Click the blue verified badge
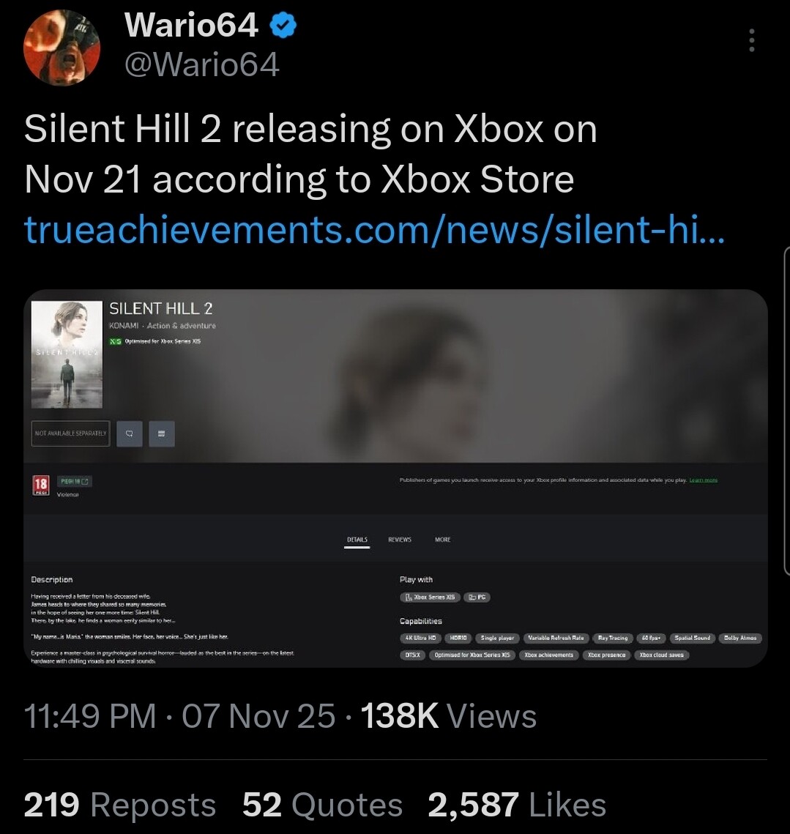The image size is (790, 834). coord(283,26)
